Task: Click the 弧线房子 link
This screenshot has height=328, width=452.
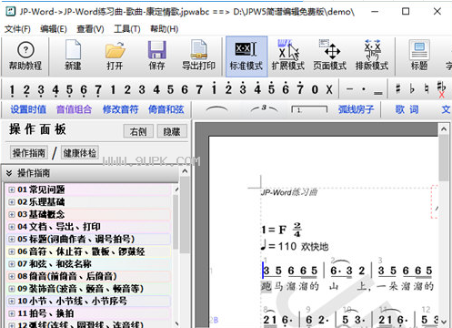Action: pyautogui.click(x=357, y=109)
